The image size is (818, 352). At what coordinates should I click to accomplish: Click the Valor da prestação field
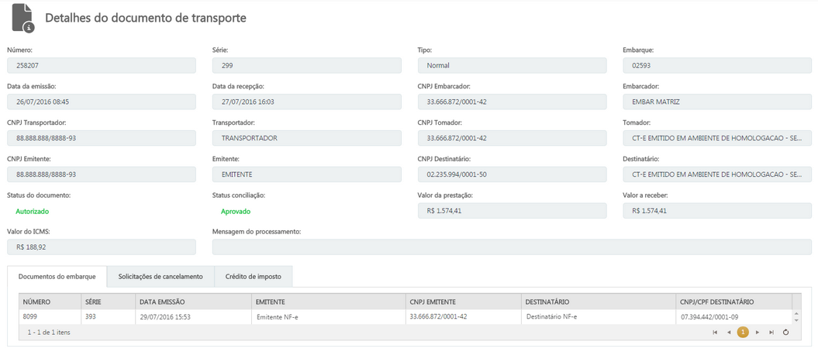(x=513, y=211)
